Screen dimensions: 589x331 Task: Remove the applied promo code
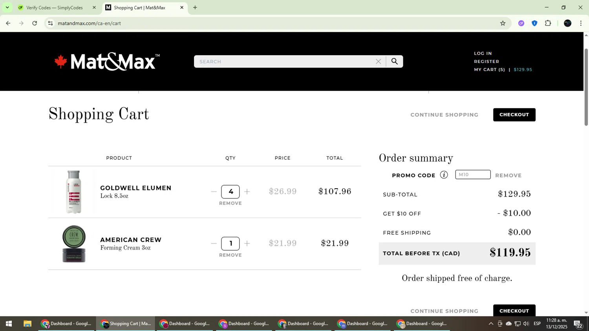point(509,175)
